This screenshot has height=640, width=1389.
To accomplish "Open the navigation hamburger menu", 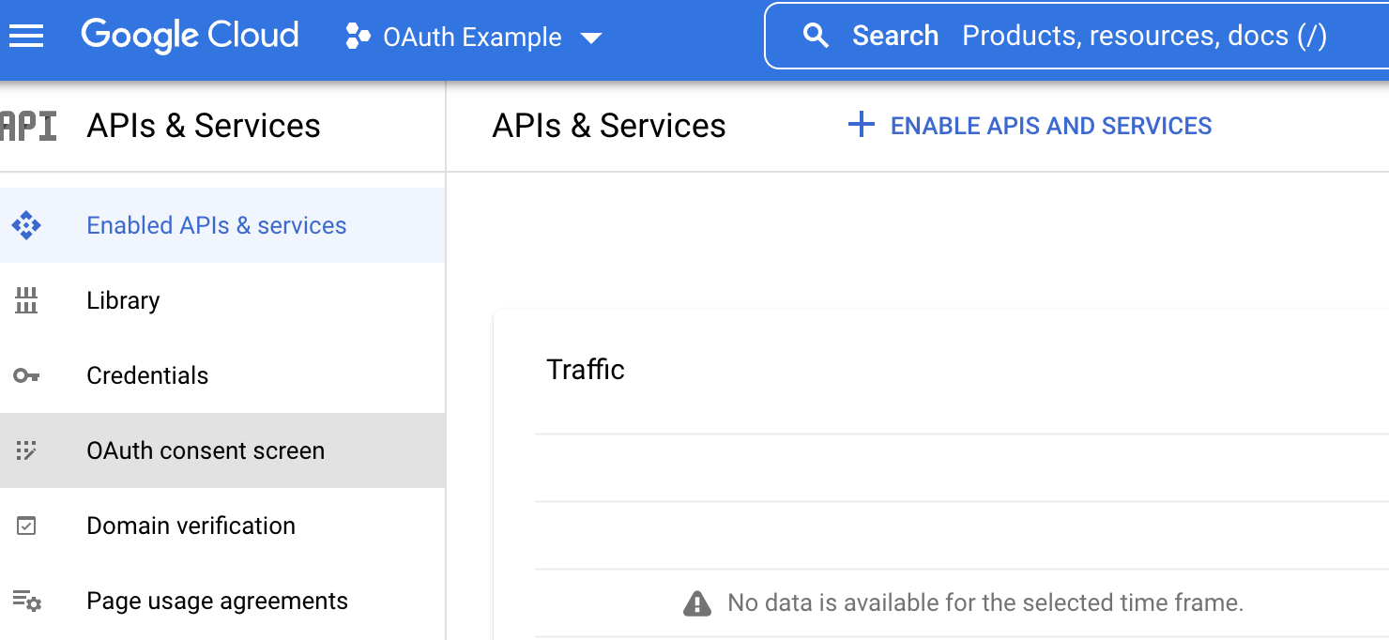I will pyautogui.click(x=25, y=36).
